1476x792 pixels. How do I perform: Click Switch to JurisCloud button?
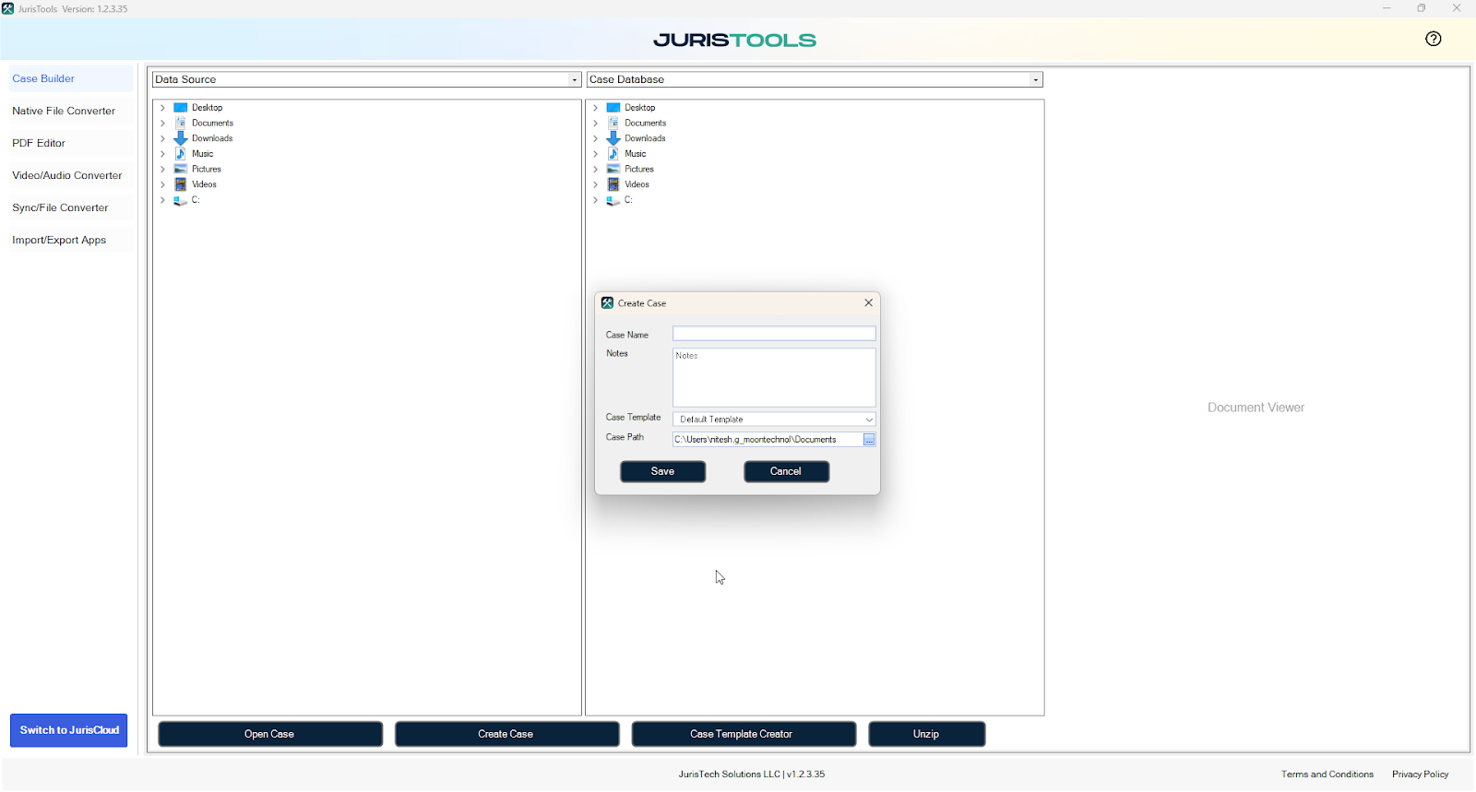[x=69, y=730]
